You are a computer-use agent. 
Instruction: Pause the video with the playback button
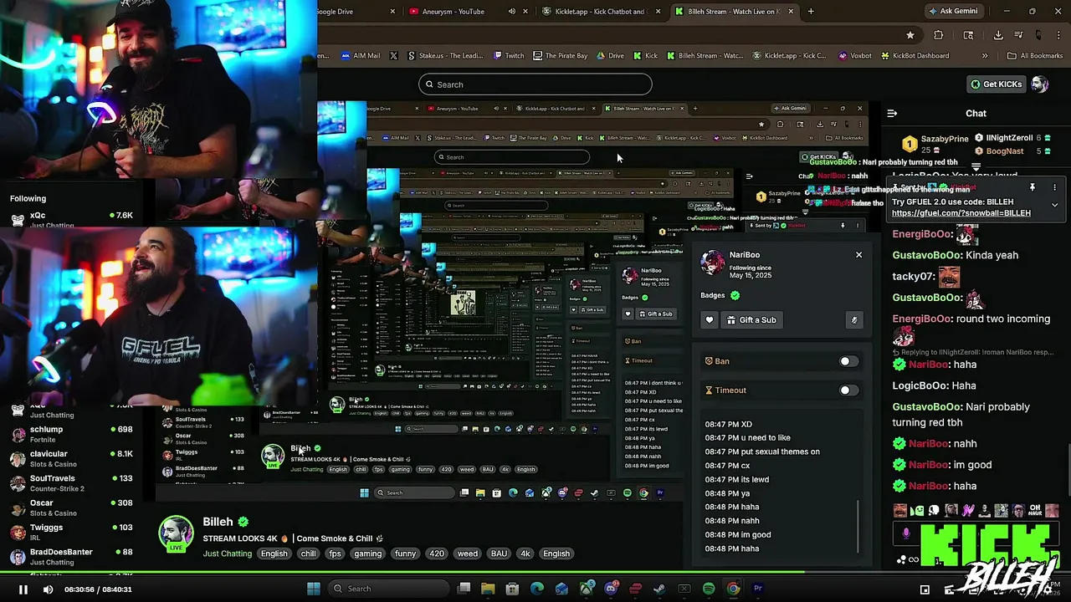[x=23, y=589]
